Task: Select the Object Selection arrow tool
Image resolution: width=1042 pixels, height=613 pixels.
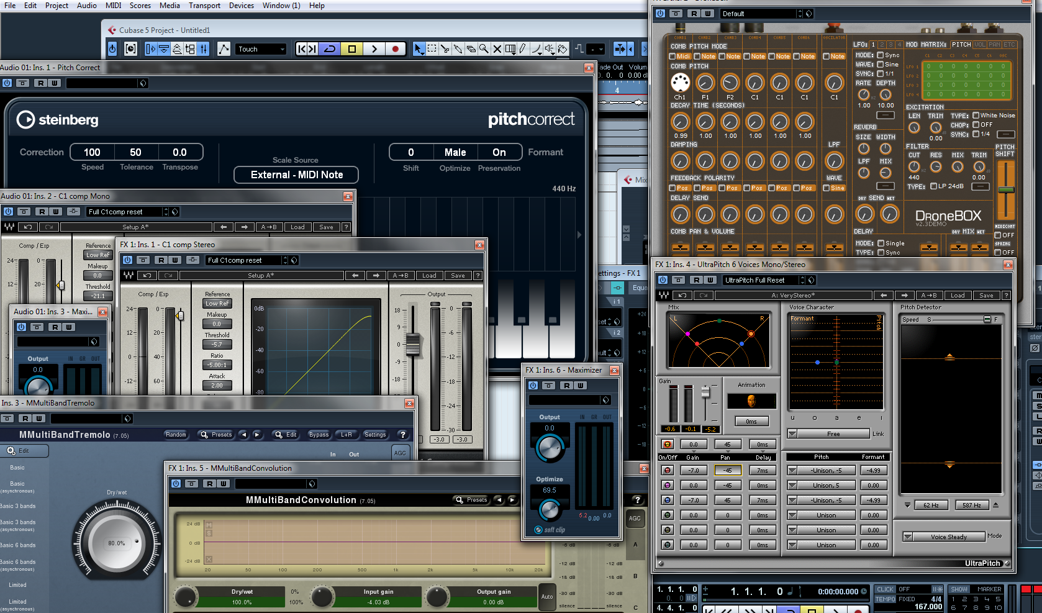Action: point(419,49)
